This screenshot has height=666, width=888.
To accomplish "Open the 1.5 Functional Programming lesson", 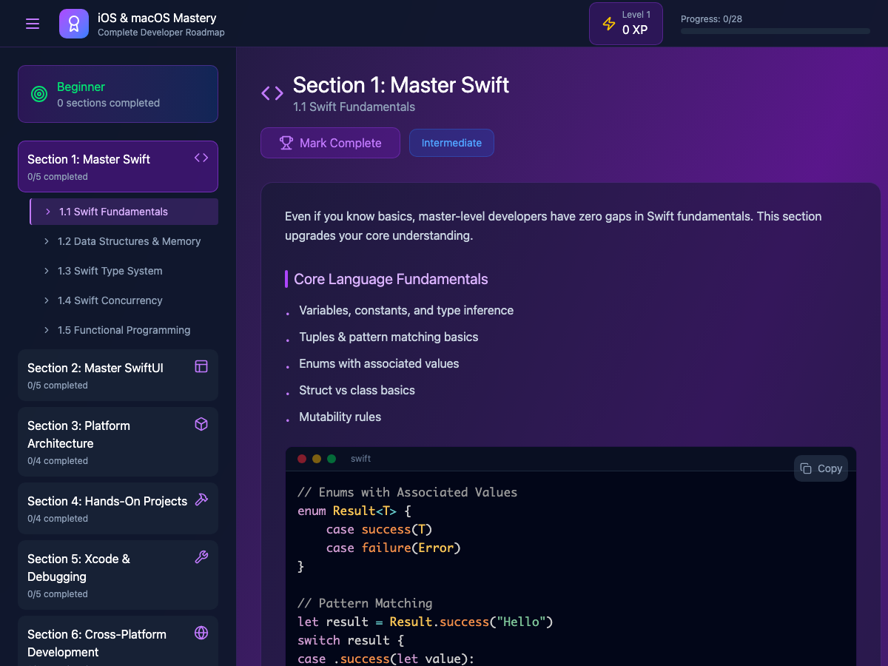I will (x=124, y=330).
